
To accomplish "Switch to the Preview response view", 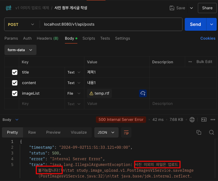I will pos(53,132).
